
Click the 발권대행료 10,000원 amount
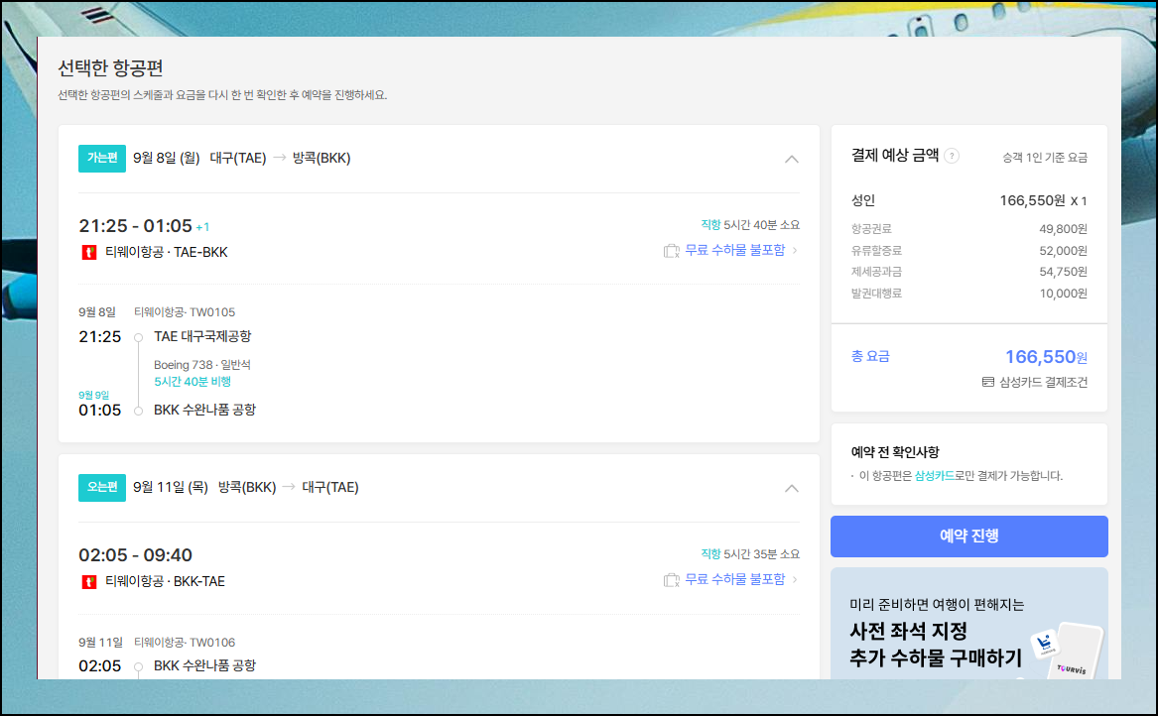[1063, 294]
